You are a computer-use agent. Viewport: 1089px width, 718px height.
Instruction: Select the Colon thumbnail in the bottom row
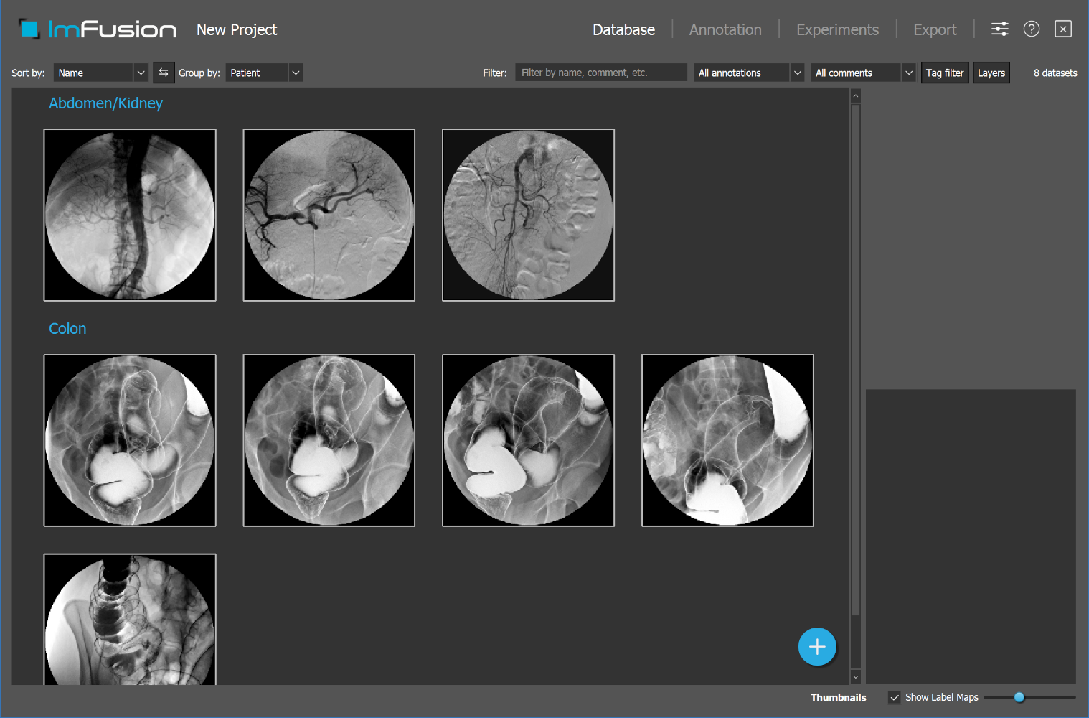pyautogui.click(x=130, y=619)
